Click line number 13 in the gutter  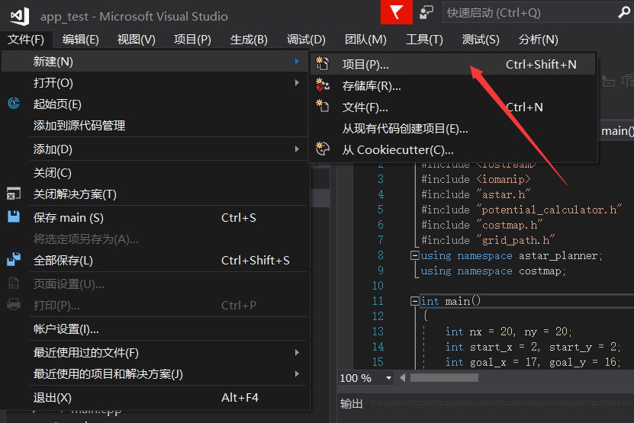(378, 332)
